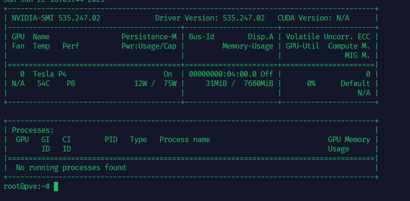410x201 pixels.
Task: Select the Volatile Uncorr. ECC header
Action: point(328,37)
